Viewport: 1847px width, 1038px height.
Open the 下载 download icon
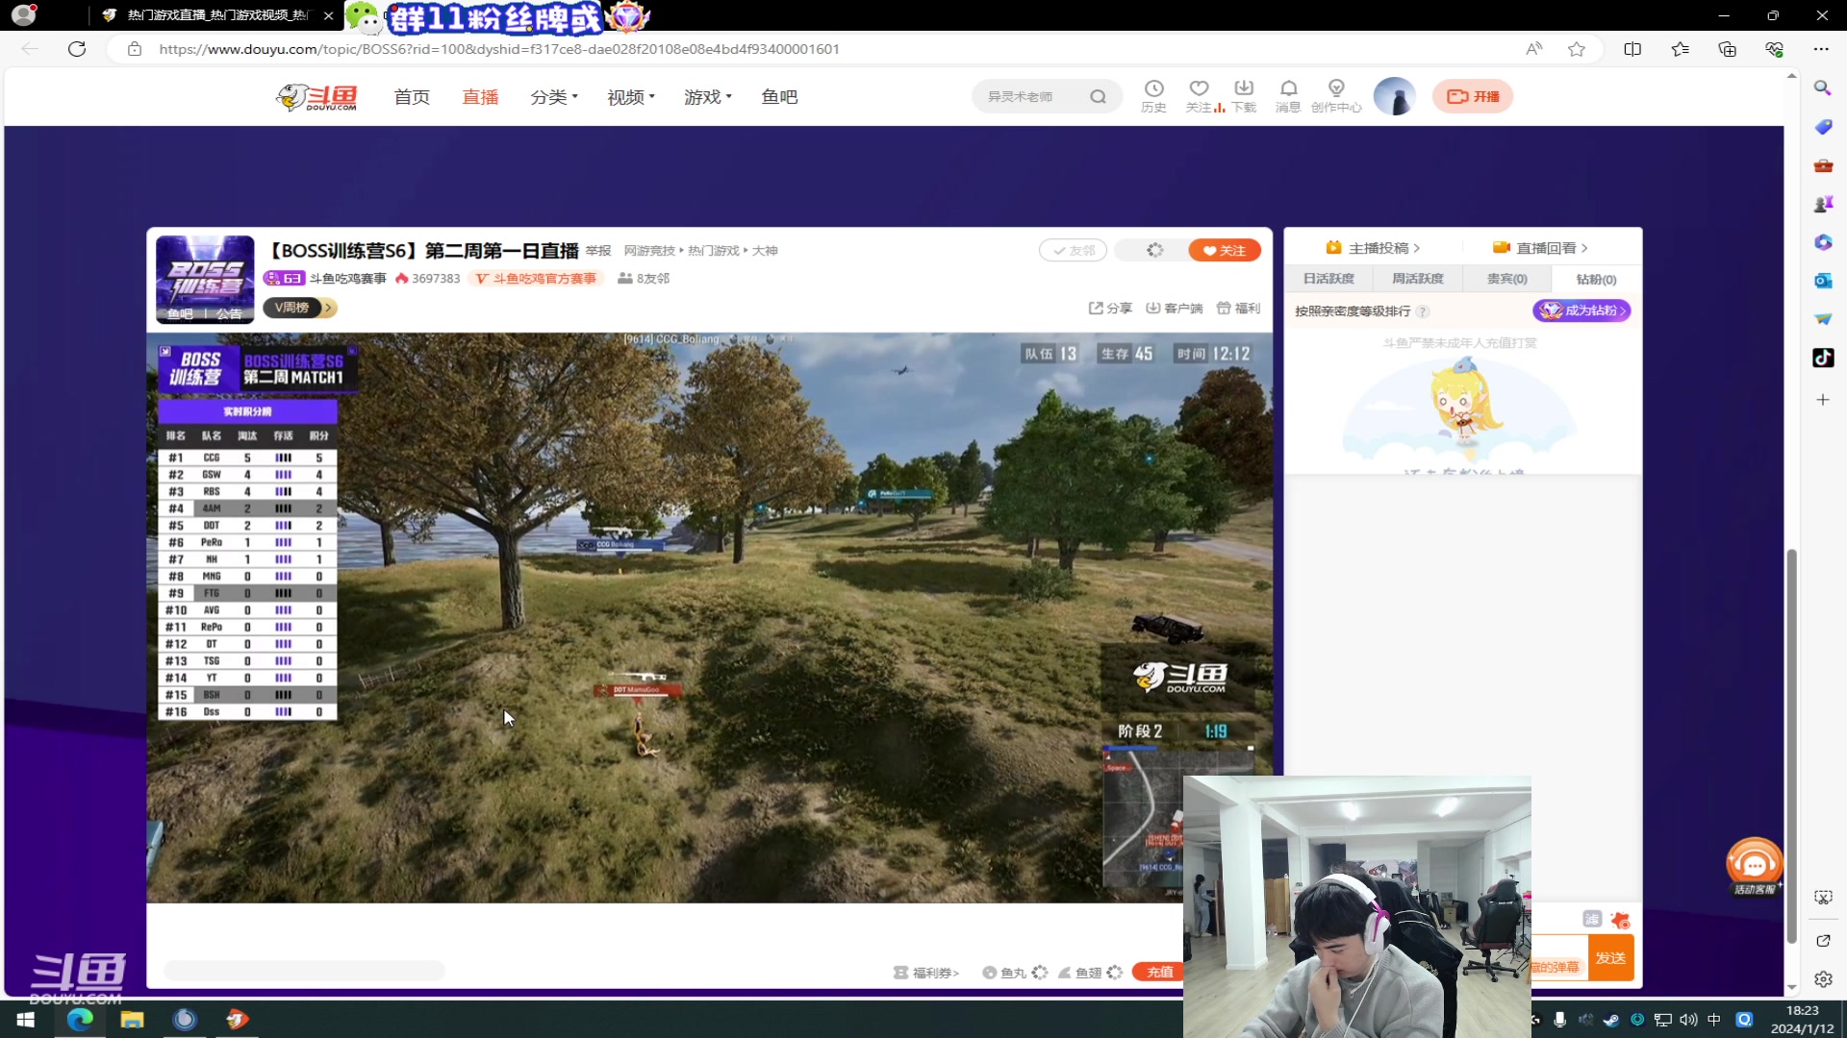(1244, 88)
